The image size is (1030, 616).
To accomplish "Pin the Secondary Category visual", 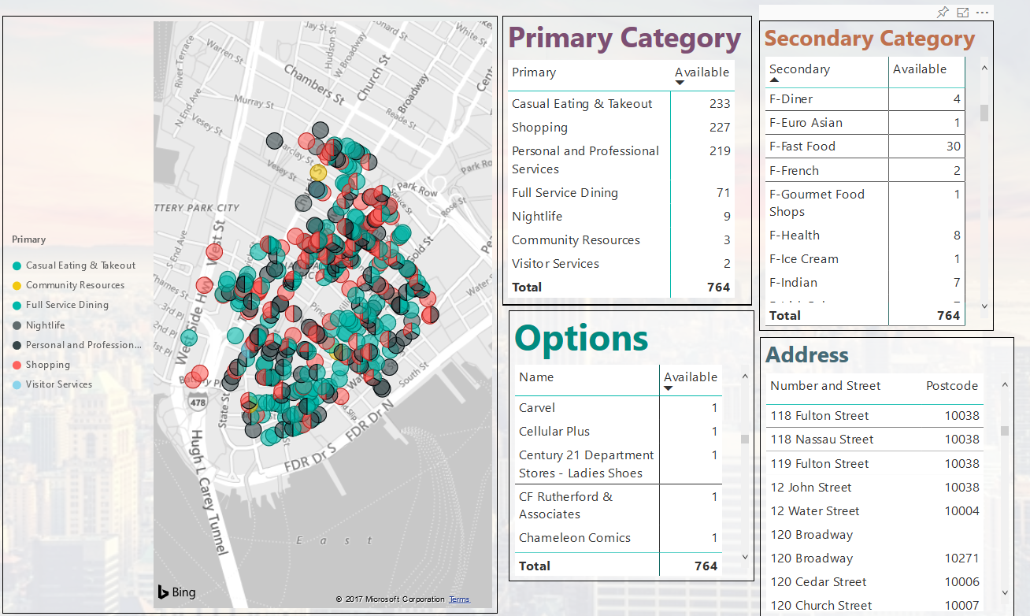I will [x=943, y=13].
